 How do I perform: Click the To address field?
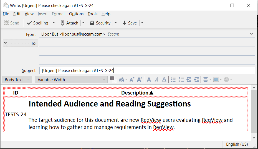[147, 43]
